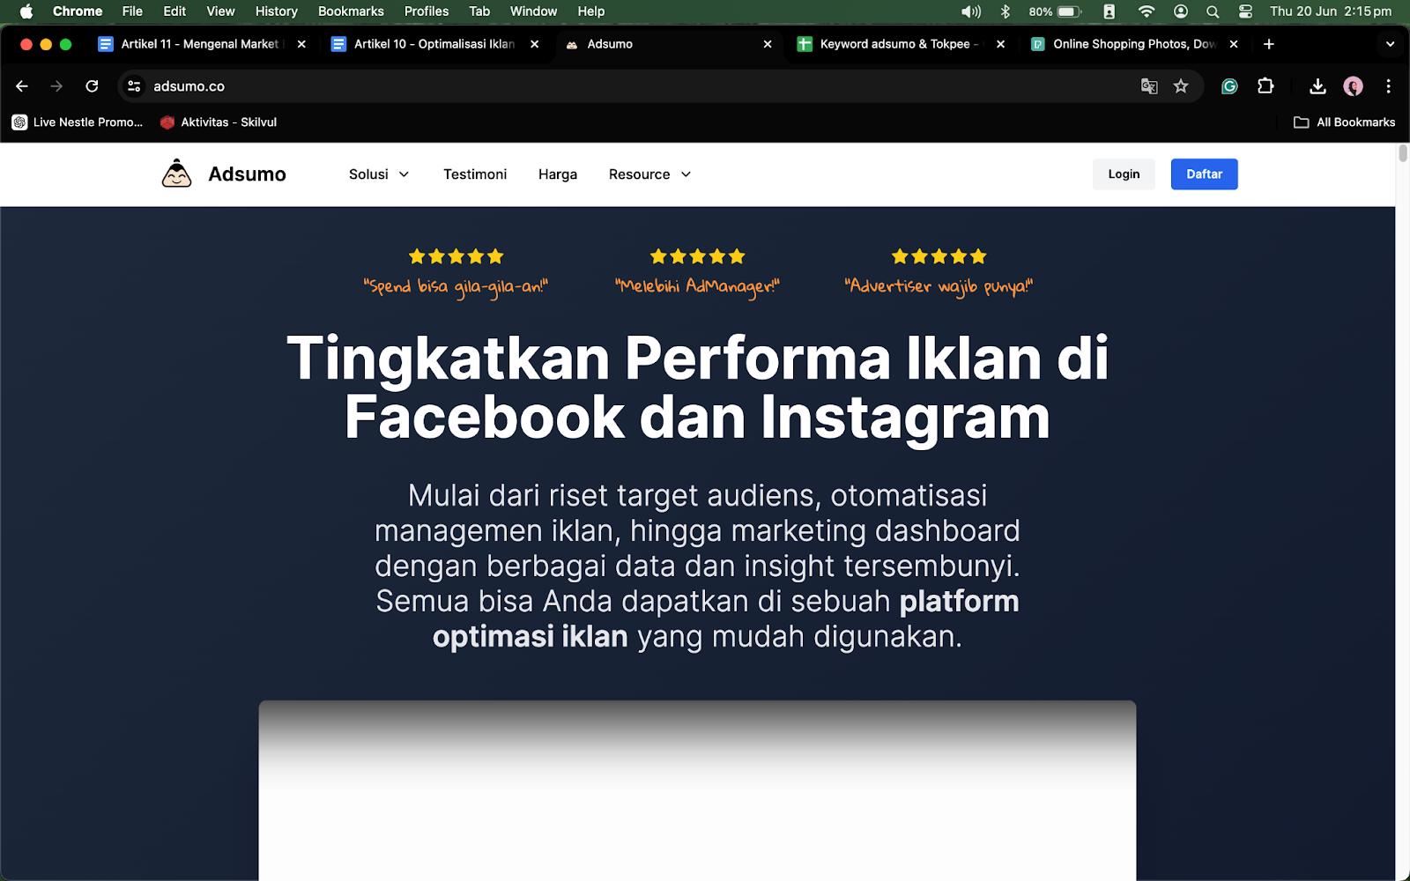Click the "Advertiser wajib punya!" testimonial
This screenshot has width=1410, height=881.
[939, 286]
